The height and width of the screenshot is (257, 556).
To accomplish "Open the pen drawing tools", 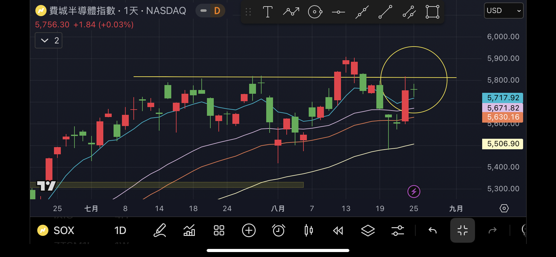I will (x=160, y=230).
